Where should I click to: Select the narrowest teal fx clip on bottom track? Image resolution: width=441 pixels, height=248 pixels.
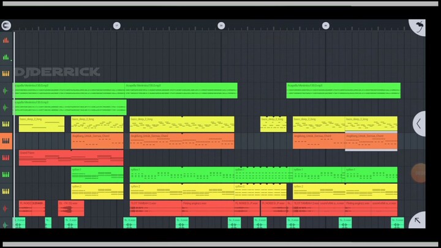pos(48,223)
